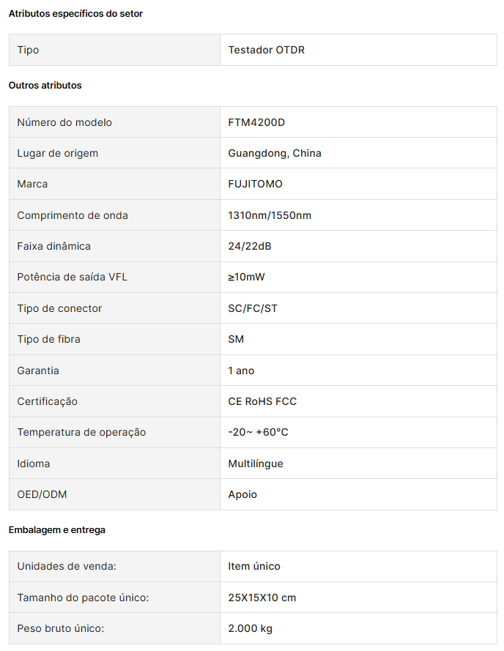Viewport: 504px width, 651px height.
Task: Click the 'Tipo de fibra' label
Action: point(49,339)
